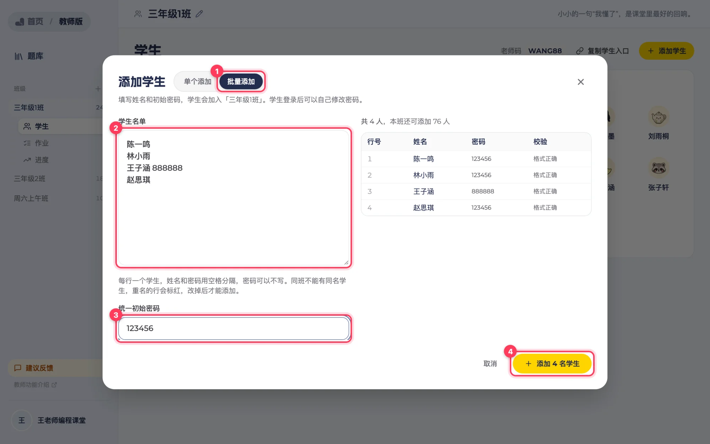Open 教师功能介绍 external link

(35, 385)
